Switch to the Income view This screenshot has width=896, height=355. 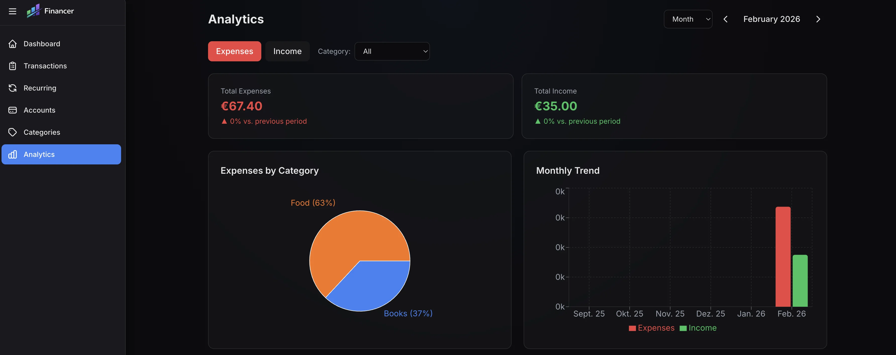click(x=287, y=51)
